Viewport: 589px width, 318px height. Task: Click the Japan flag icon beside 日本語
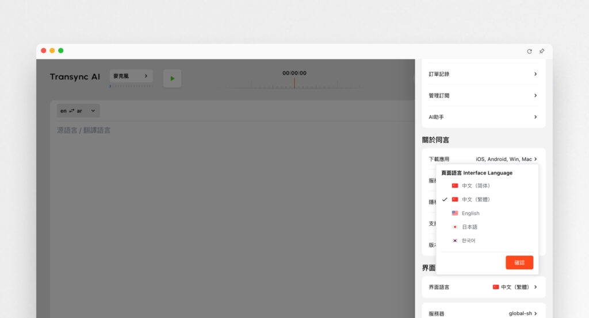coord(455,227)
